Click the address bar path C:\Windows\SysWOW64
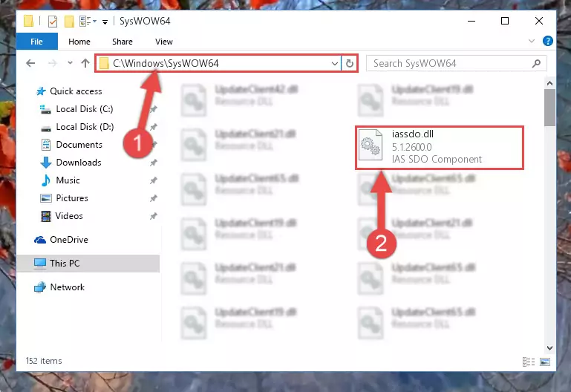This screenshot has width=571, height=392. click(166, 63)
